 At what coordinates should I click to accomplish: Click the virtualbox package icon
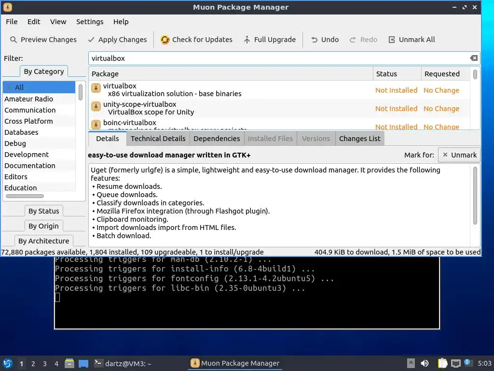coord(96,88)
